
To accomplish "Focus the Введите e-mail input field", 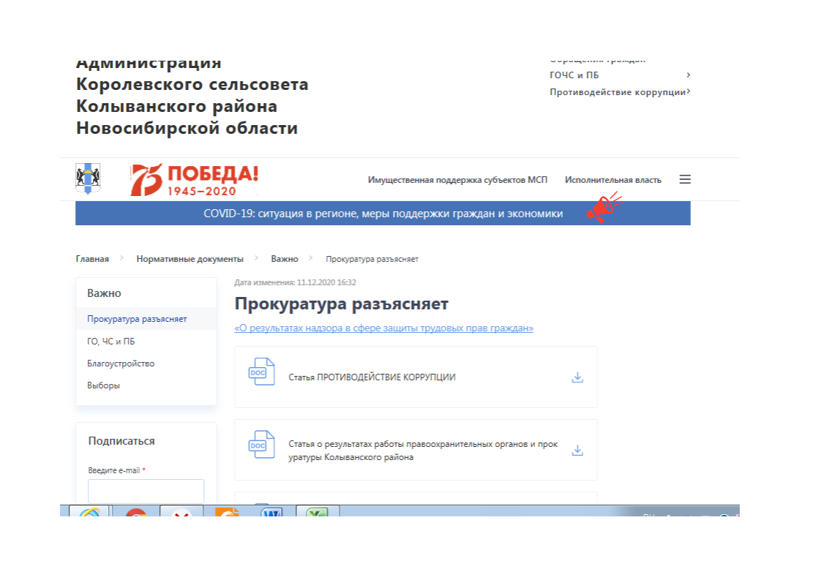I will [x=146, y=492].
